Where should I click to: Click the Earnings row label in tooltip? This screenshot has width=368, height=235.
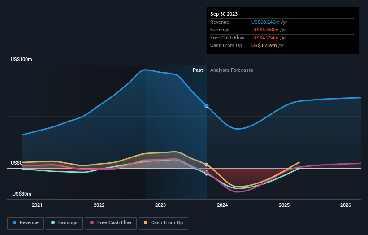(220, 30)
